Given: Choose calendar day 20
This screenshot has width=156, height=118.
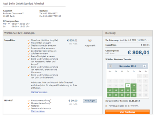Looking at the screenshot, I should tap(128, 90).
